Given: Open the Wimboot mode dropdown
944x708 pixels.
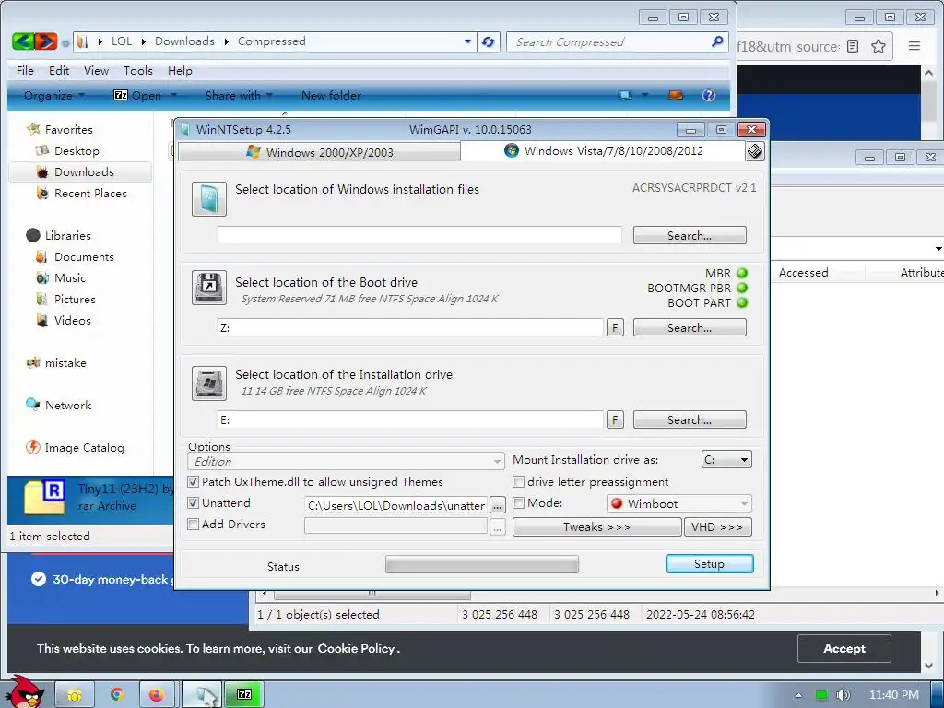Looking at the screenshot, I should [x=679, y=503].
